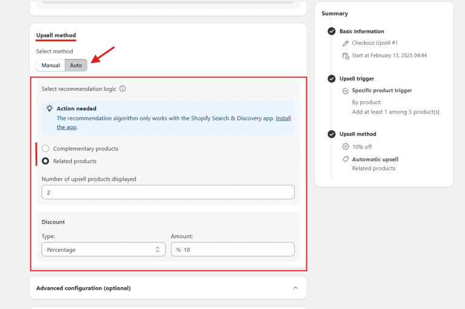The height and width of the screenshot is (309, 465).
Task: Click the info icon beside recommendation logic
Action: pyautogui.click(x=122, y=89)
